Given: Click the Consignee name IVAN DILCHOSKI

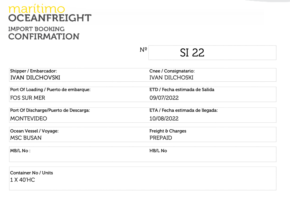Looking at the screenshot, I should (x=171, y=78).
